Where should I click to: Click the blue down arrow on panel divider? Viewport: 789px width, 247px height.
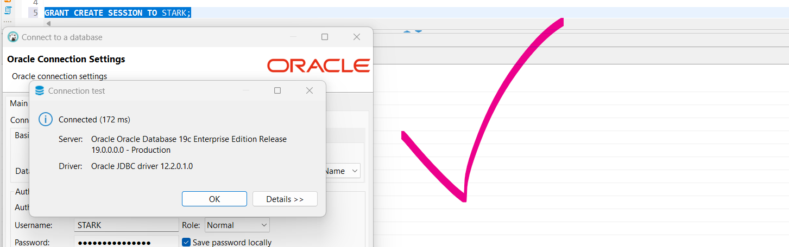419,31
